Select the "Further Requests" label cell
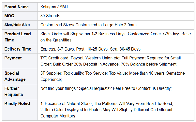This screenshot has width=196, height=122. click(x=14, y=91)
